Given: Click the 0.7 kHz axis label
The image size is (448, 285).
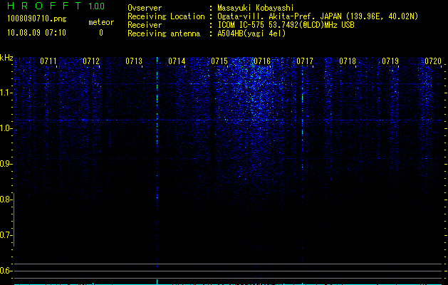Looking at the screenshot, I should coord(6,235).
